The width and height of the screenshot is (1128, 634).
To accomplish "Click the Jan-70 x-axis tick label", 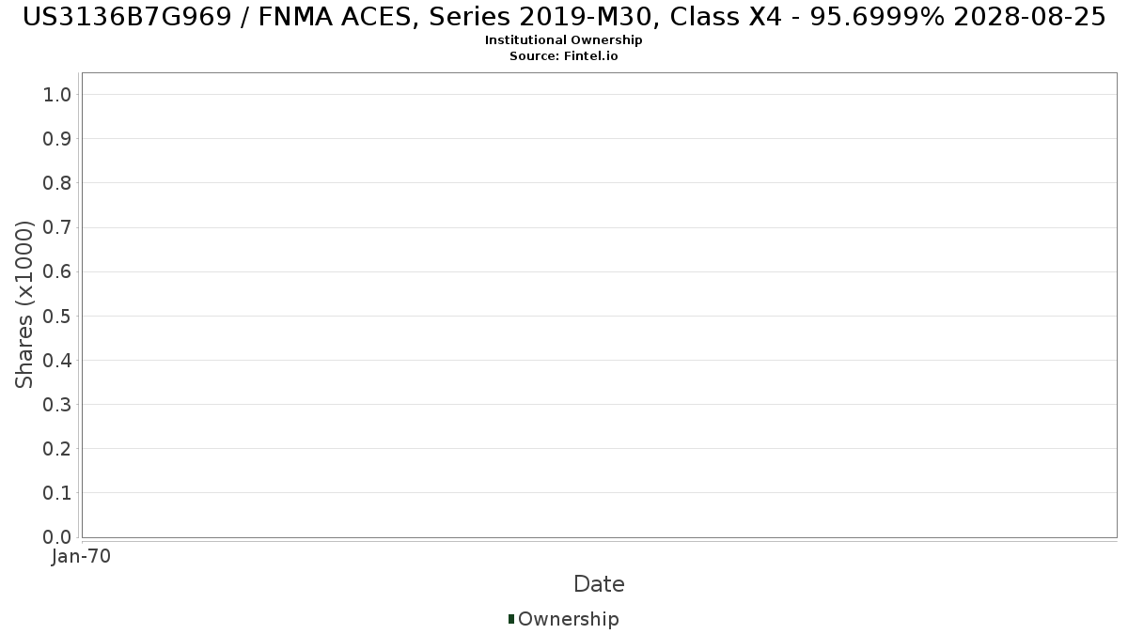I will [82, 556].
